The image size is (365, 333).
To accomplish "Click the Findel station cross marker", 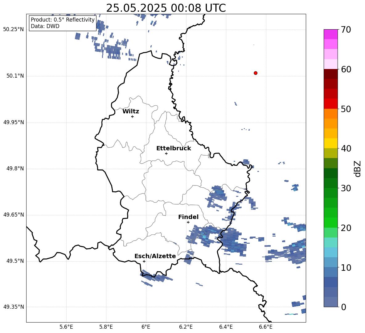I will (x=188, y=222).
